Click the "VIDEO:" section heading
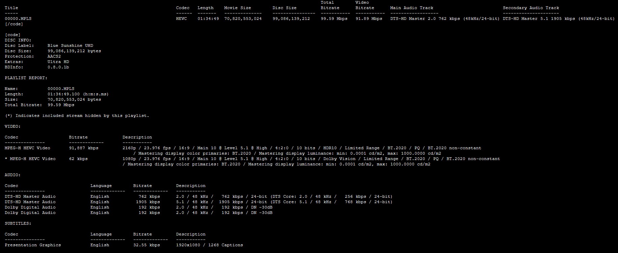618x253 pixels. [12, 126]
